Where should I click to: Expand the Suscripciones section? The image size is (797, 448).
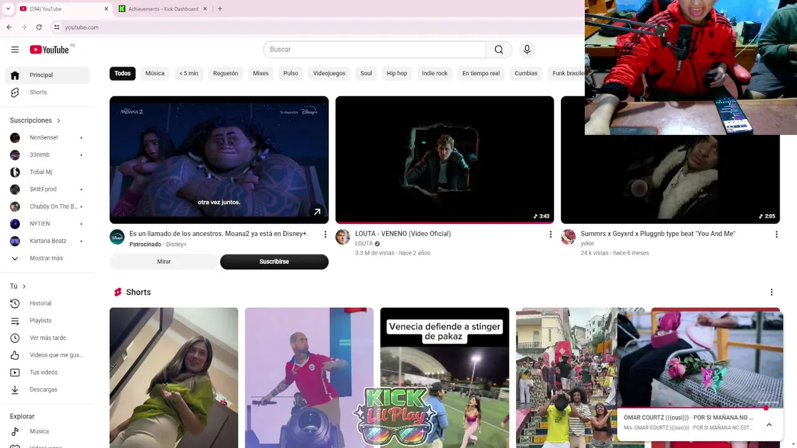click(35, 121)
